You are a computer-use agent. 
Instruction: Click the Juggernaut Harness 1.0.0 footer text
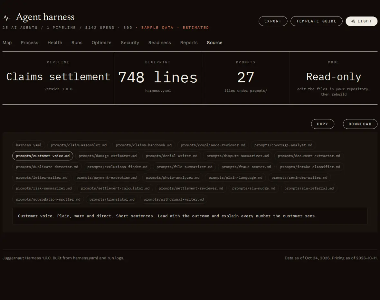point(63,258)
